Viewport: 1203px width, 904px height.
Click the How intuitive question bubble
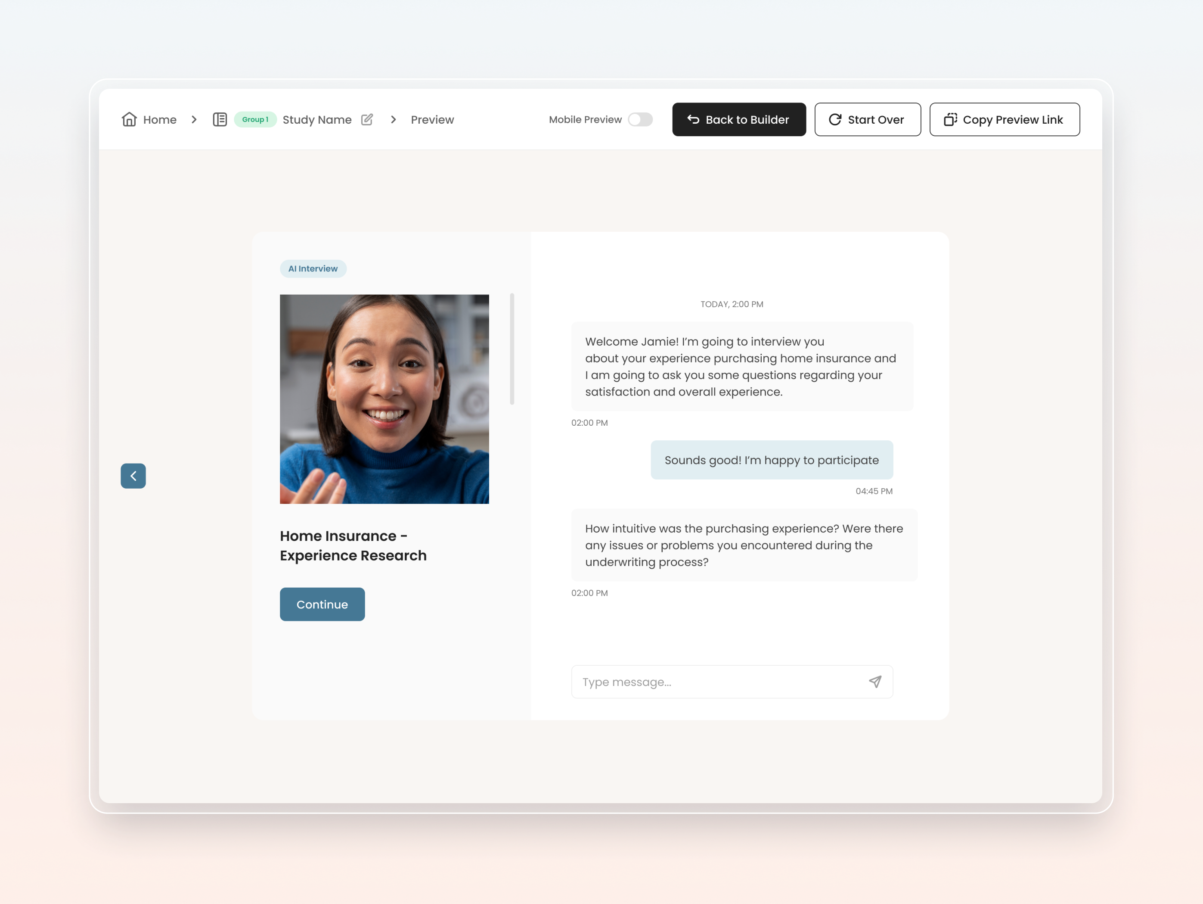coord(744,545)
